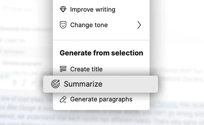The image size is (204, 125).
Task: Click the blurred Summarize item in background menu
Action: 14,52
